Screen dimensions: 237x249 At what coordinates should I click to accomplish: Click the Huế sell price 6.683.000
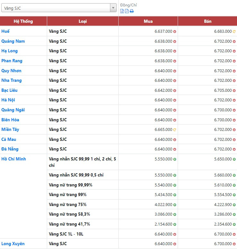pyautogui.click(x=223, y=31)
